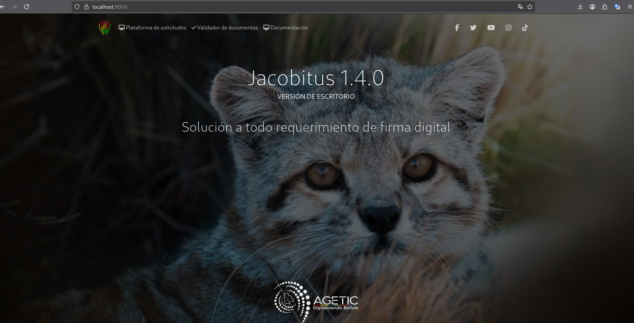The width and height of the screenshot is (634, 323).
Task: Reload the page with refresh icon
Action: coord(26,7)
